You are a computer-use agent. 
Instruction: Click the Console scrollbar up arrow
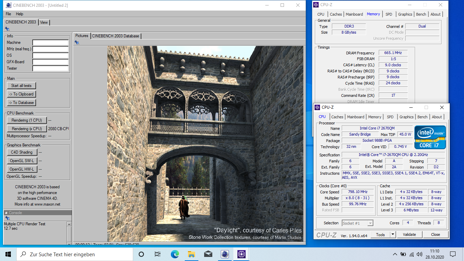pyautogui.click(x=69, y=224)
